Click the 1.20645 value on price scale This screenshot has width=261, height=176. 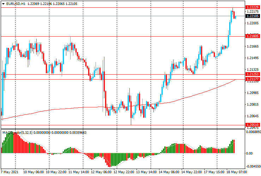coord(253,116)
